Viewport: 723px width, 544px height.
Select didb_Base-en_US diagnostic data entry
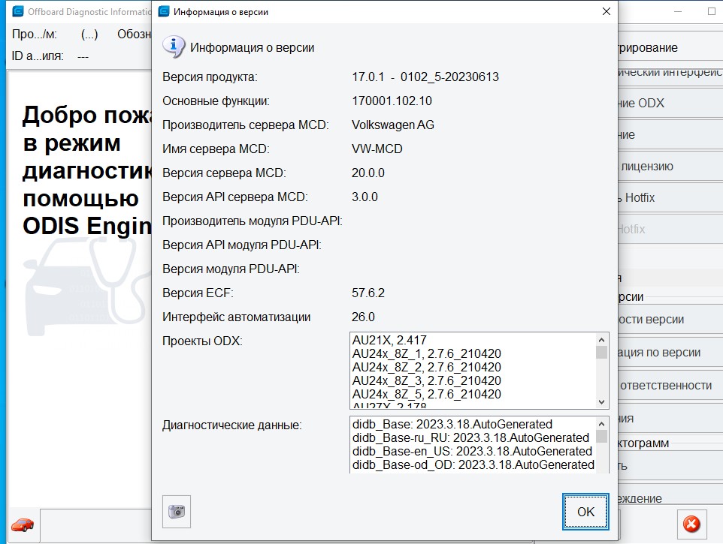point(472,451)
